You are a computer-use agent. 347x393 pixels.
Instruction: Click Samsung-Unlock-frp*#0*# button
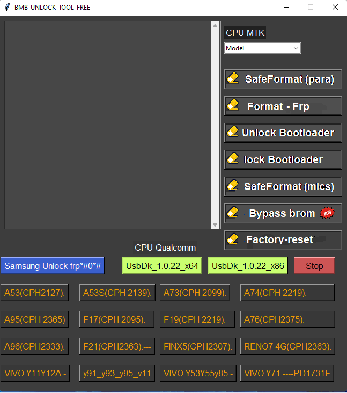click(53, 266)
